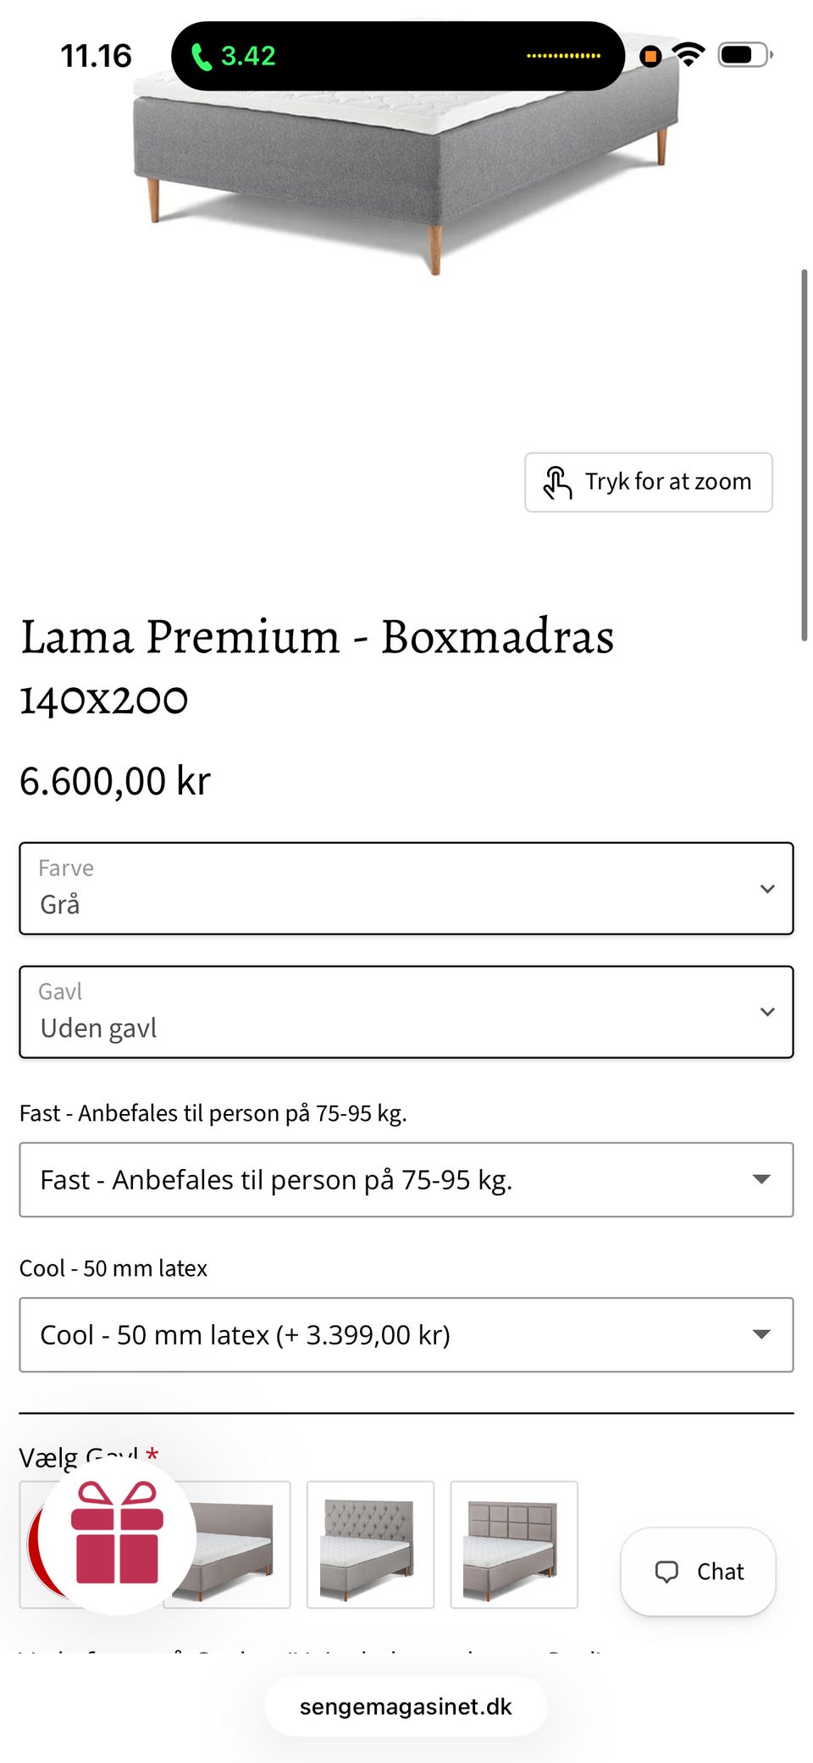This screenshot has width=813, height=1763.
Task: Select the square-paneled headboard thumbnail
Action: tap(514, 1544)
